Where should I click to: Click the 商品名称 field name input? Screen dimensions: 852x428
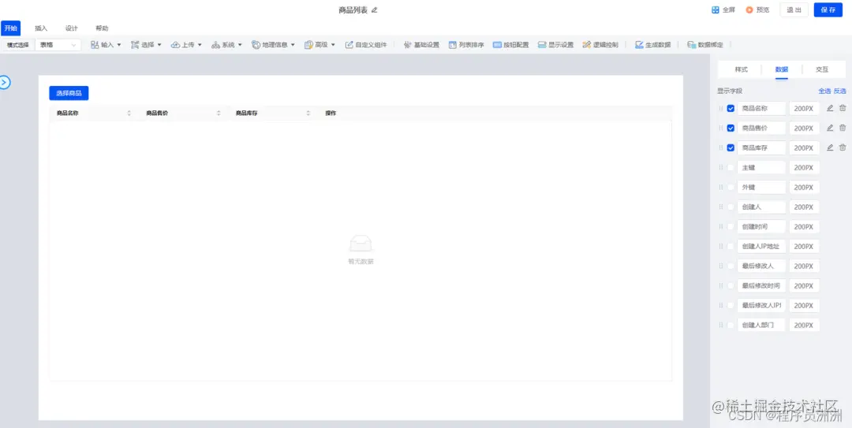[761, 109]
